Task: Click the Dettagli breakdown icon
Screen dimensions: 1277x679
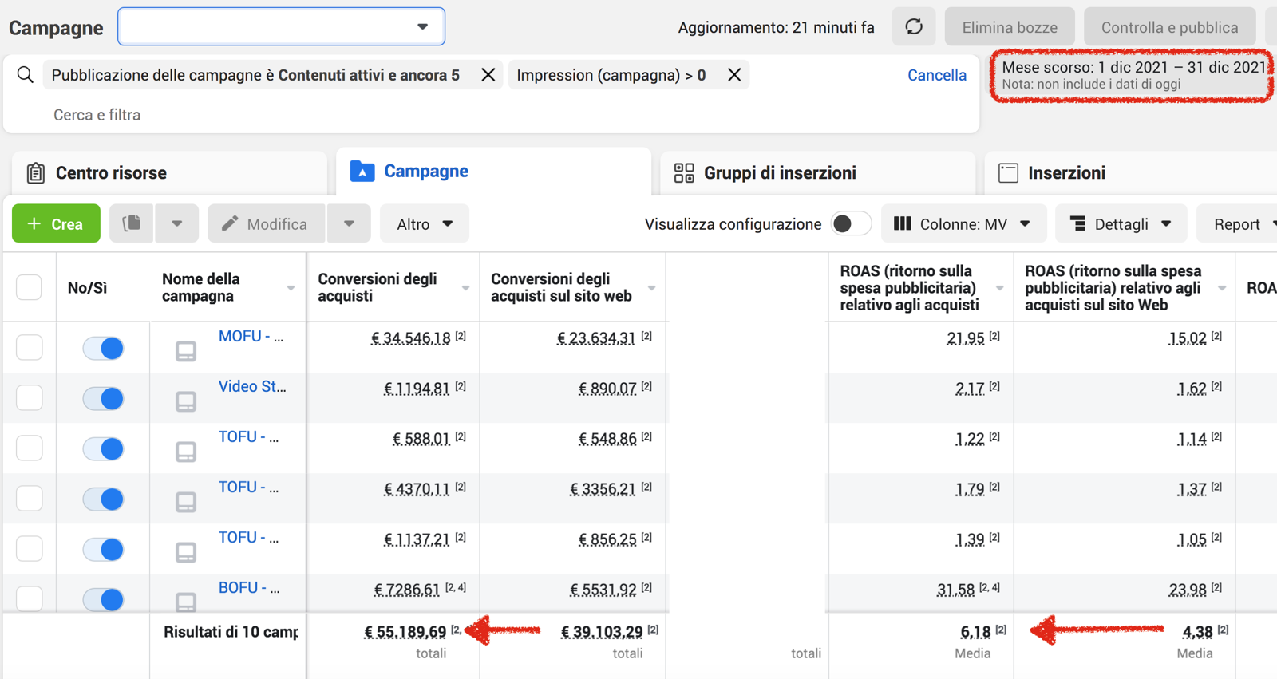Action: [1077, 223]
